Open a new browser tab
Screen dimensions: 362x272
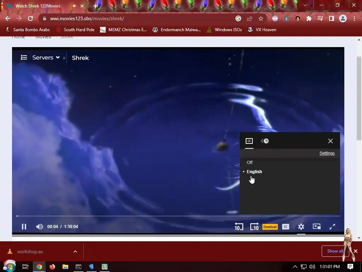95,6
